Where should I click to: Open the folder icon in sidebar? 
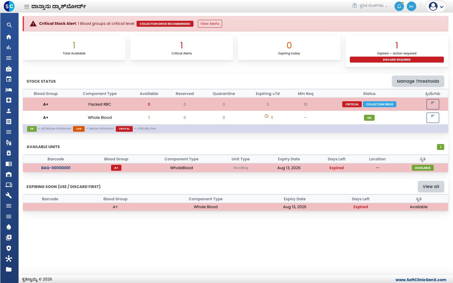point(9,269)
